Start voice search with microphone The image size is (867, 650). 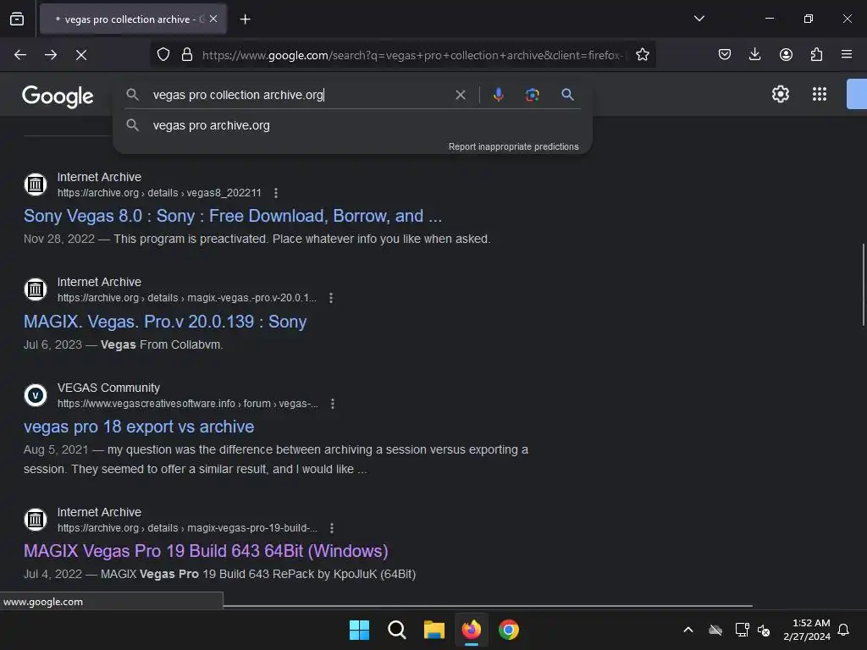[498, 95]
